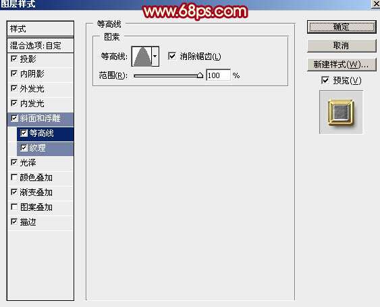Uncheck the 纹理 checkbox
This screenshot has height=307, width=380.
click(x=24, y=147)
